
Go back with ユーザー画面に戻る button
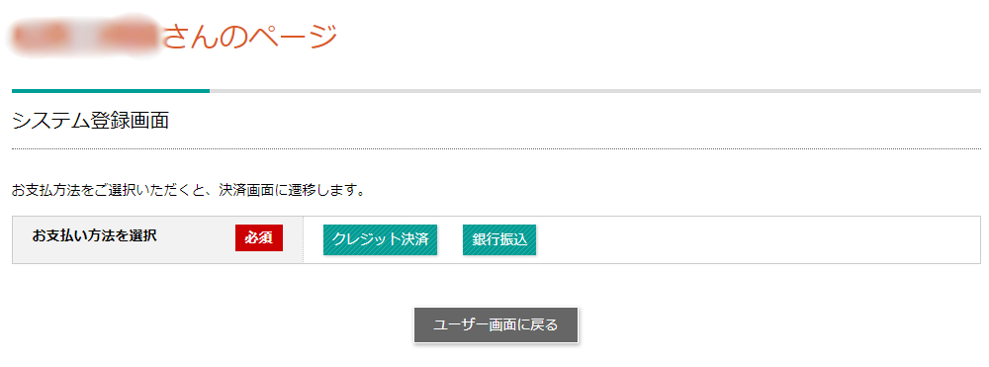495,325
